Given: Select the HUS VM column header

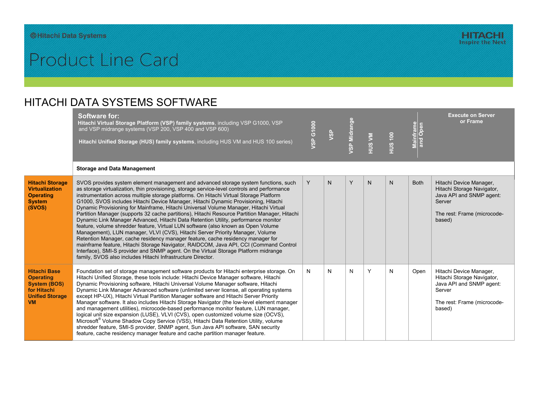Looking at the screenshot, I should 371,143.
